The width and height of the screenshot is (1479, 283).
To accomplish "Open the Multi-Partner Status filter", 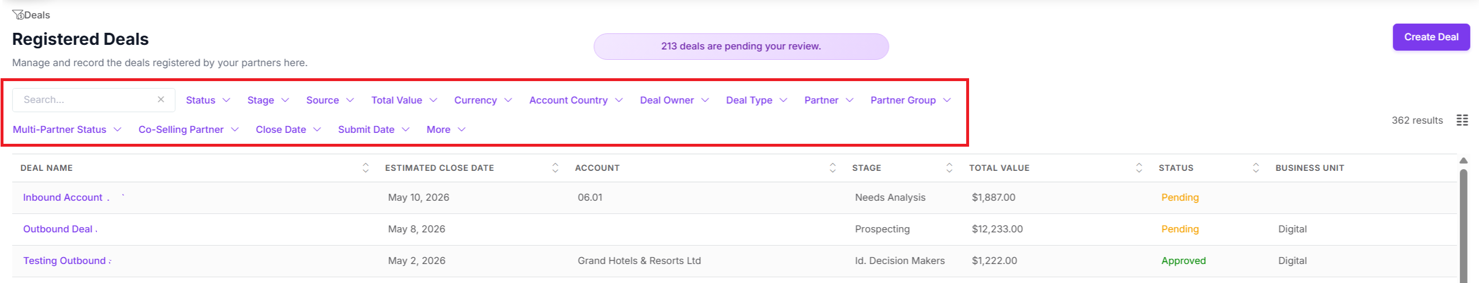I will coord(67,129).
